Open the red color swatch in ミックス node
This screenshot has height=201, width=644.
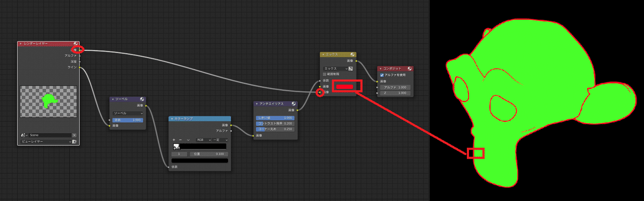point(345,87)
